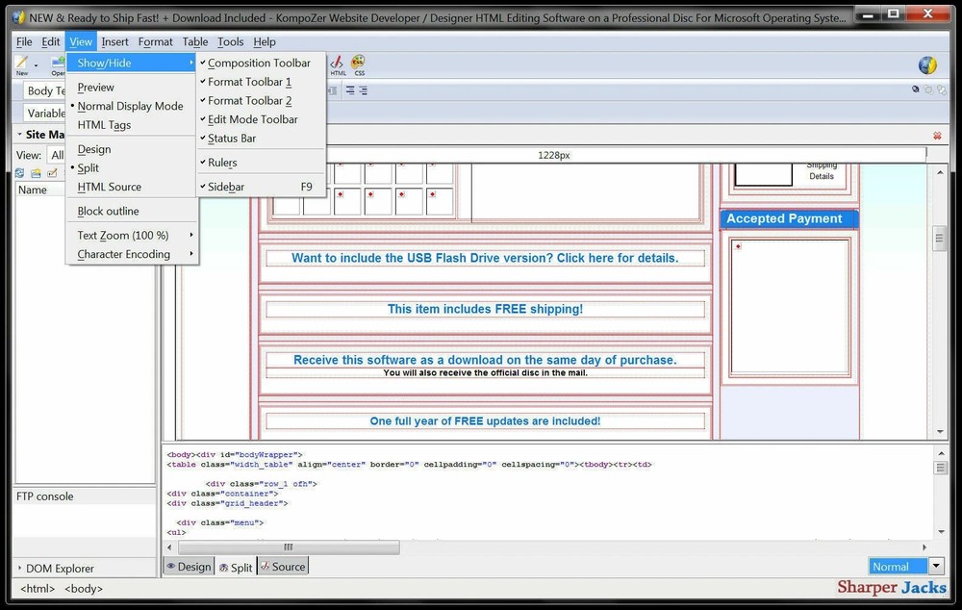Viewport: 962px width, 610px height.
Task: Enable the Rulers option
Action: [x=222, y=163]
